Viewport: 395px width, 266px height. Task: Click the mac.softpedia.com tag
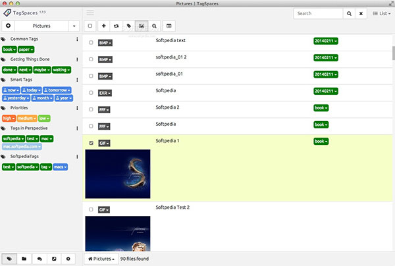pyautogui.click(x=22, y=146)
